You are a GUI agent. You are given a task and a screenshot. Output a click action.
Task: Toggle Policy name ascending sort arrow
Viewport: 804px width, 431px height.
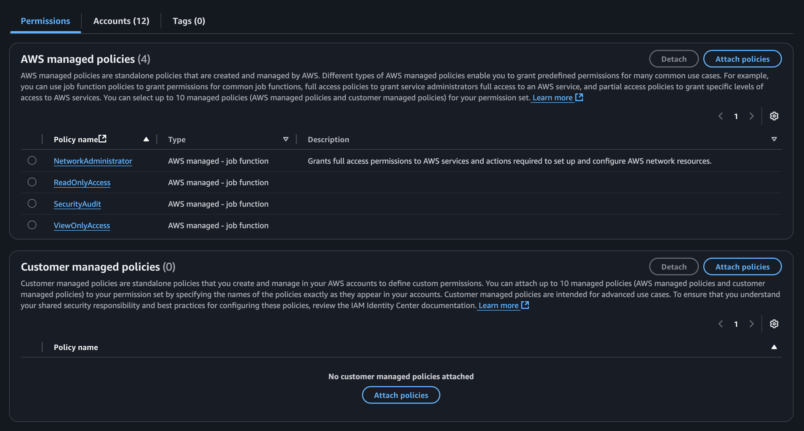146,139
